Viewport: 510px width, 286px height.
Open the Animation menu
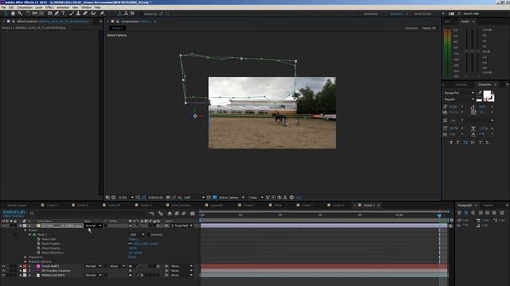(x=62, y=7)
